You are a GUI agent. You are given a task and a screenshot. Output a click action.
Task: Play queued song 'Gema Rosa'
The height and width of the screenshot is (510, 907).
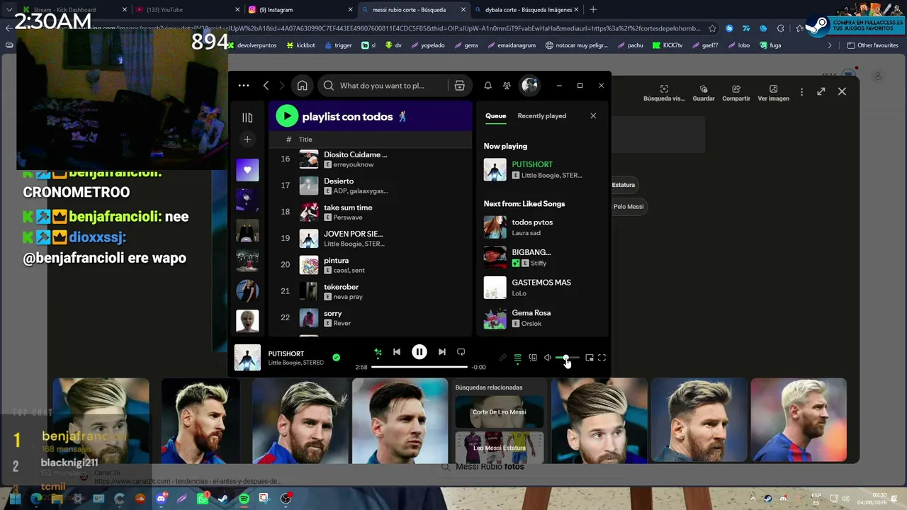coord(542,318)
